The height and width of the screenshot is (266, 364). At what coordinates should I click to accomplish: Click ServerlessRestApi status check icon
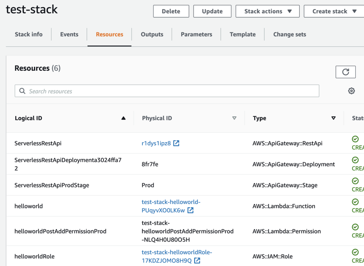point(355,139)
